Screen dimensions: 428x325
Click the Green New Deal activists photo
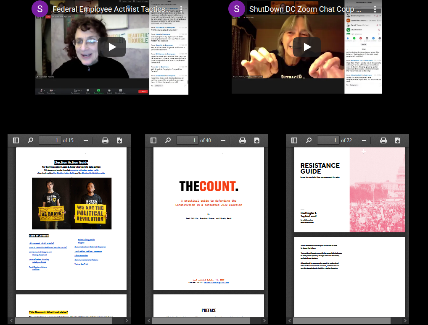(72, 204)
